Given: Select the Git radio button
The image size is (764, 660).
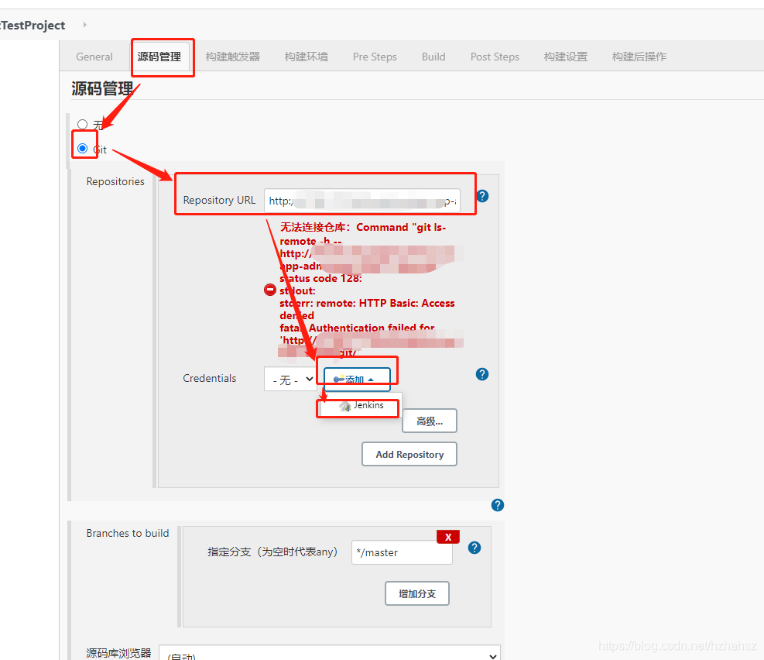Looking at the screenshot, I should [81, 150].
